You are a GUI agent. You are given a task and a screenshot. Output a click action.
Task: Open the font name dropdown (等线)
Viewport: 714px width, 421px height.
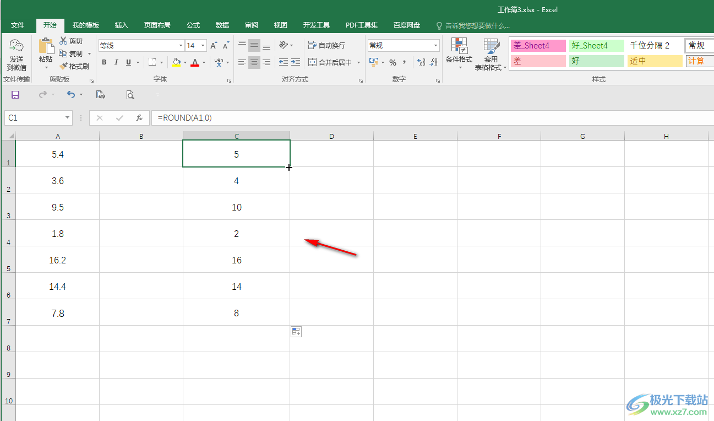(181, 46)
